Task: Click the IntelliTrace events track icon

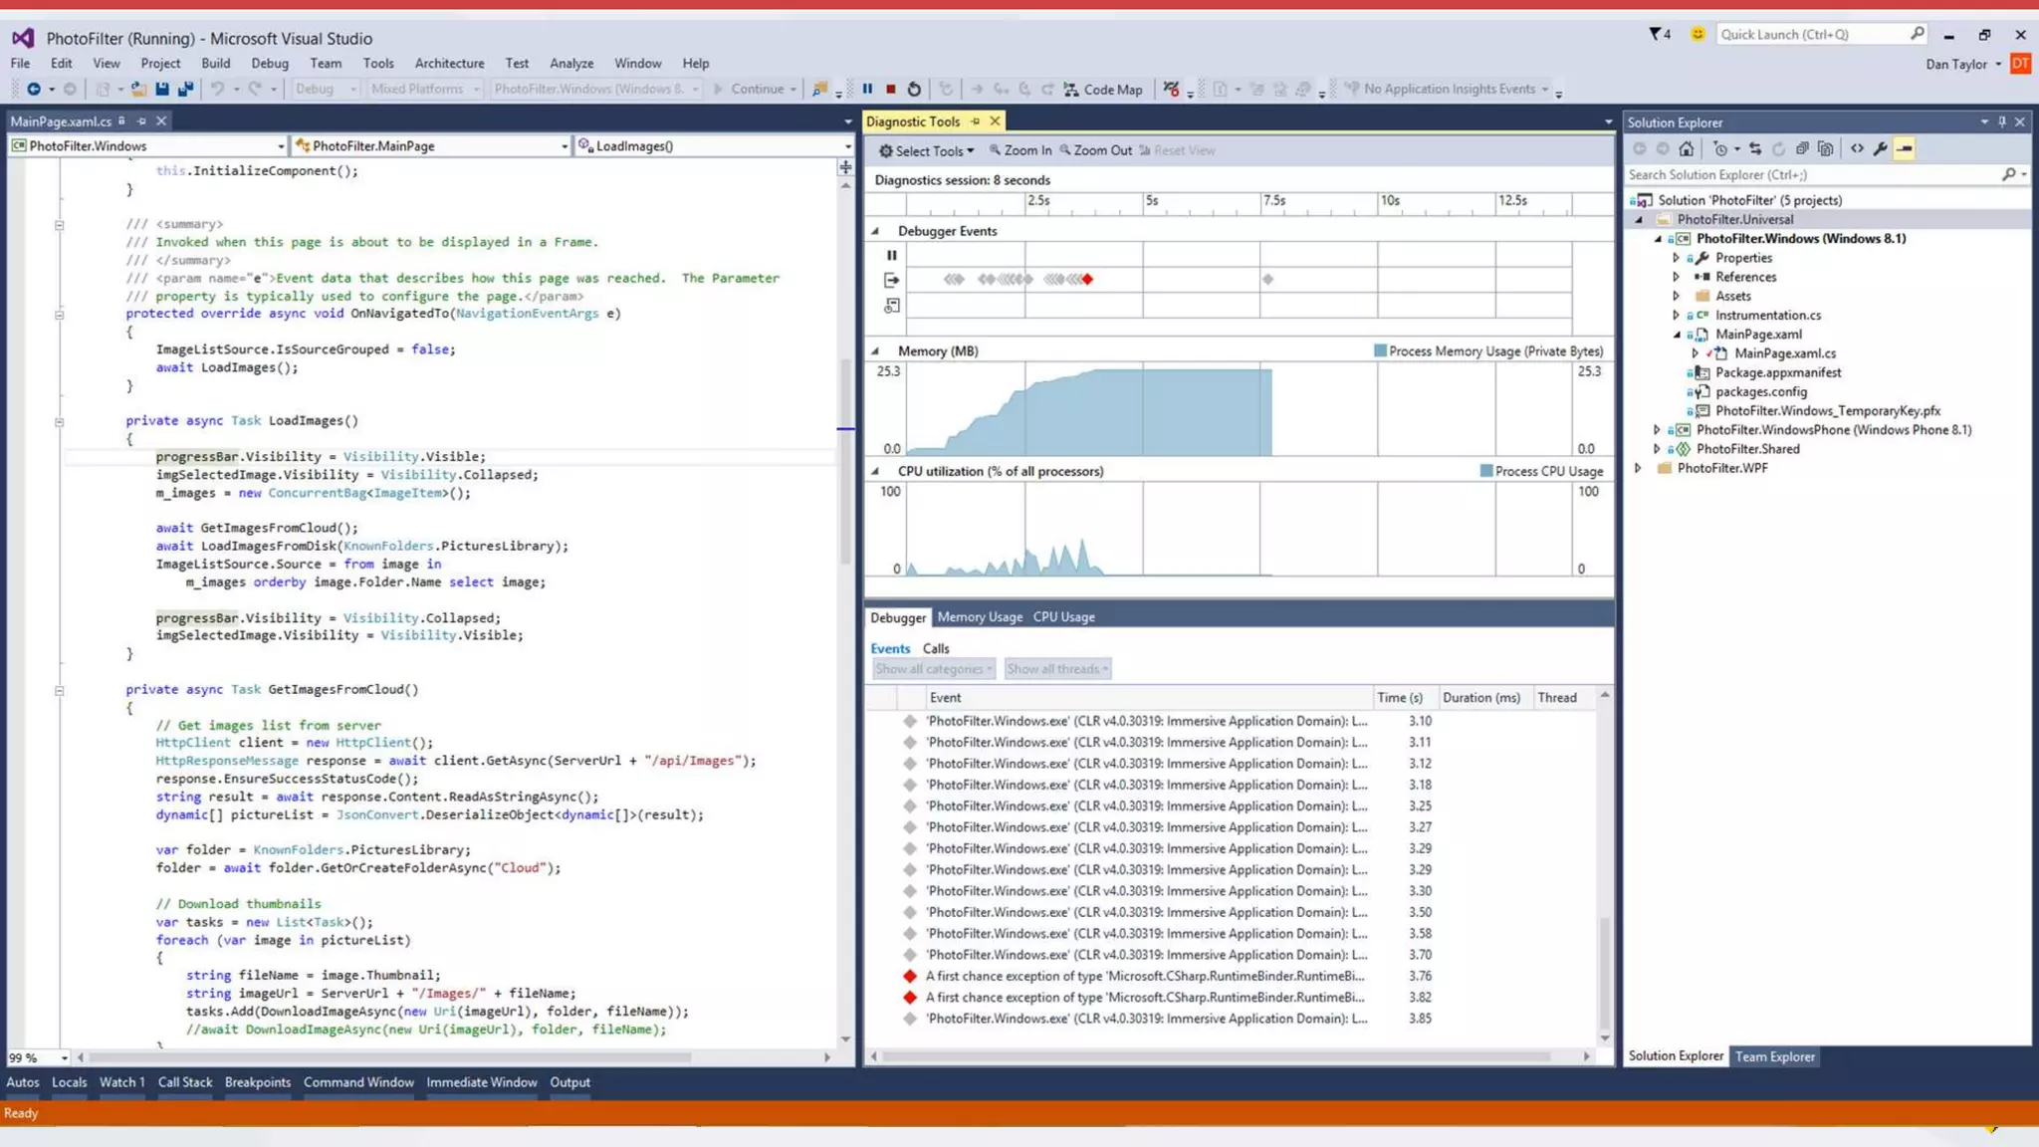Action: (x=891, y=306)
